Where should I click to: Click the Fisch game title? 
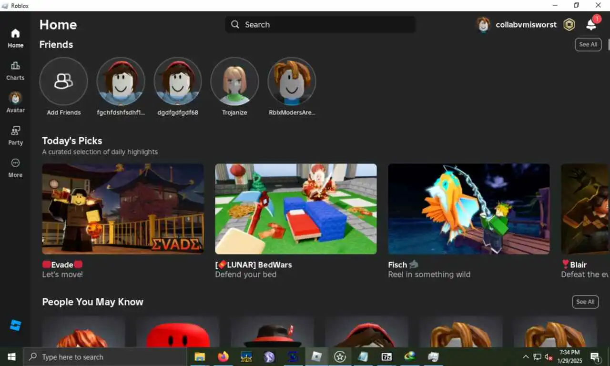[403, 264]
